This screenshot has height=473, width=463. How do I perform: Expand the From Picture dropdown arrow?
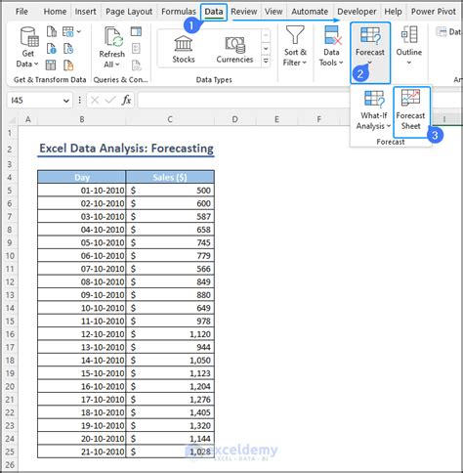coord(79,31)
